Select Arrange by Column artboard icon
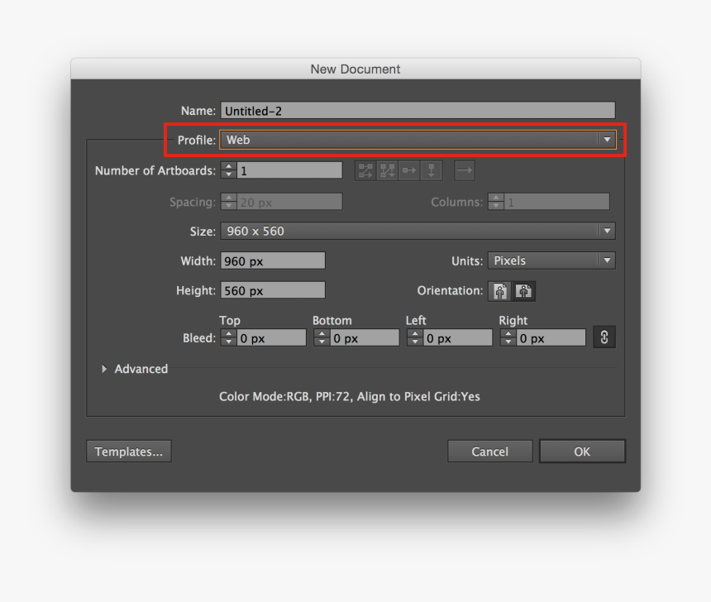The height and width of the screenshot is (602, 711). point(432,170)
